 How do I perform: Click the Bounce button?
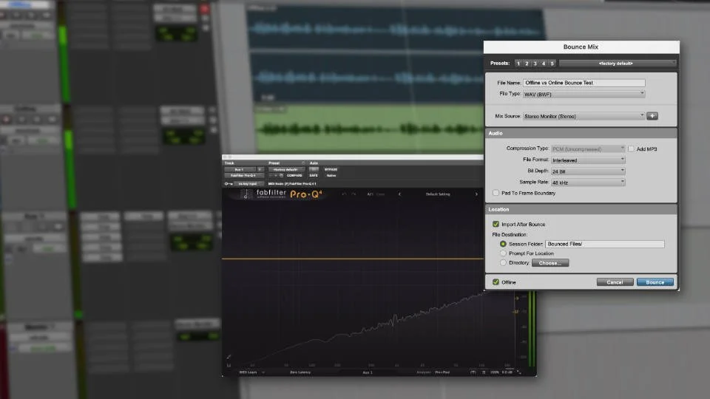(655, 282)
